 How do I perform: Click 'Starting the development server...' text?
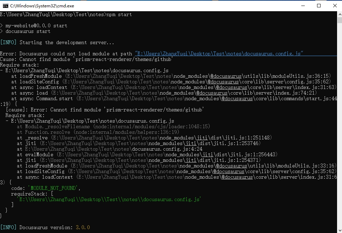point(67,42)
